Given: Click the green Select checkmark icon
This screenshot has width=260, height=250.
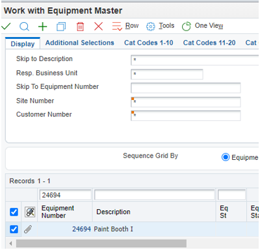Looking at the screenshot, I should pyautogui.click(x=6, y=26).
